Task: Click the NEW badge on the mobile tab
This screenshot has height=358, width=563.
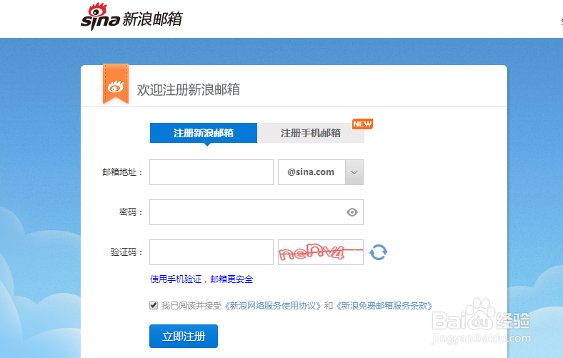Action: 362,124
